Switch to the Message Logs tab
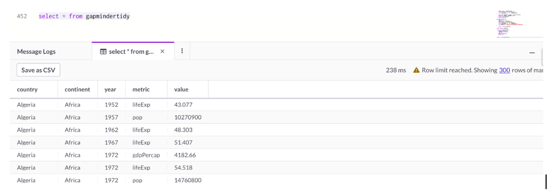This screenshot has height=195, width=547. pyautogui.click(x=36, y=52)
